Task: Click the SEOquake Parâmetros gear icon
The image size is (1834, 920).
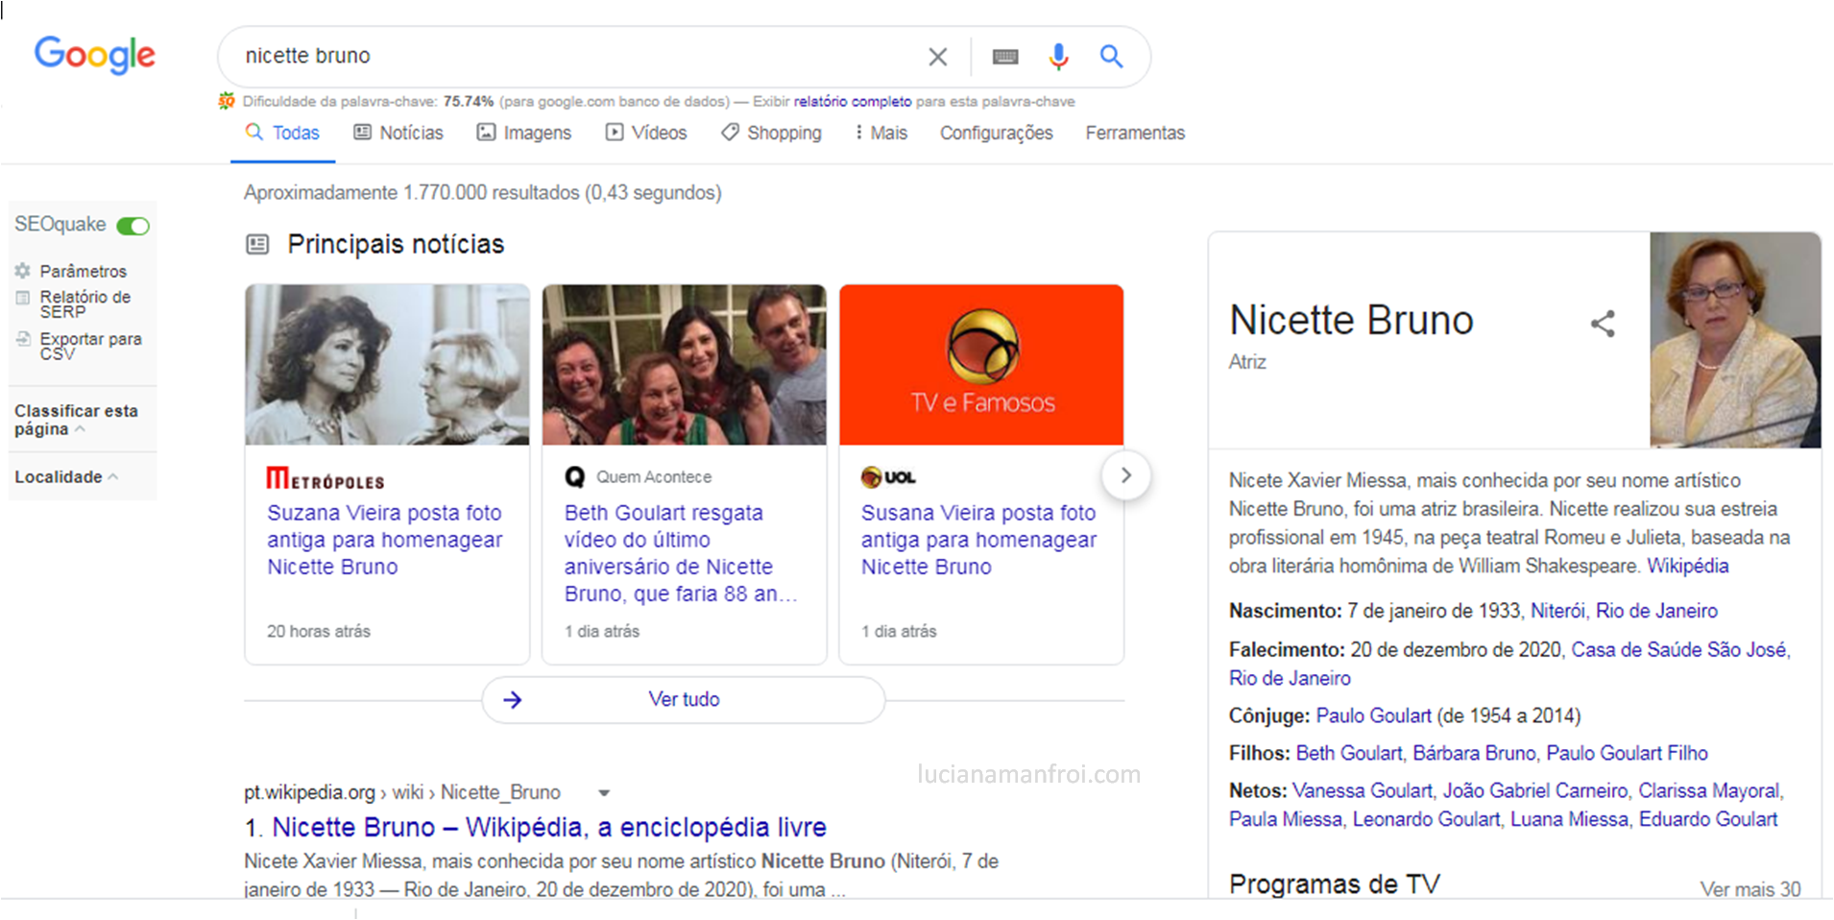Action: [23, 271]
